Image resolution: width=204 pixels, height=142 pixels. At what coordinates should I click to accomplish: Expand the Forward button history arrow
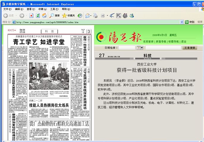tap(26, 16)
